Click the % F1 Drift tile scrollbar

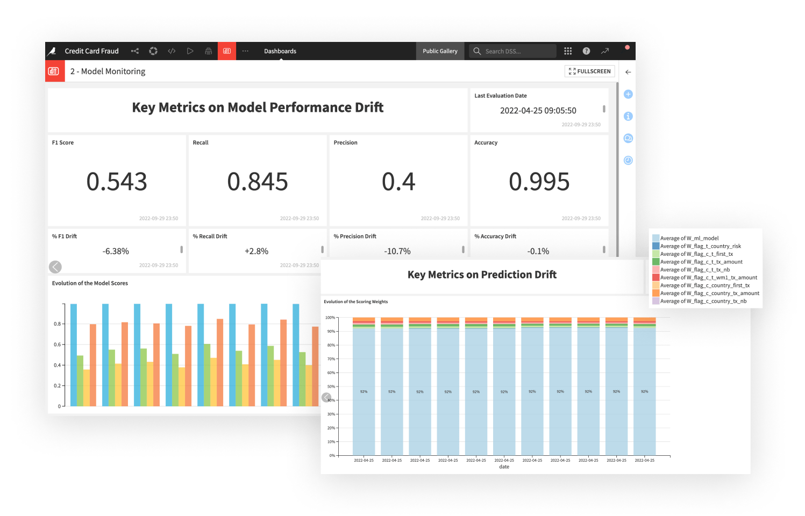[182, 249]
